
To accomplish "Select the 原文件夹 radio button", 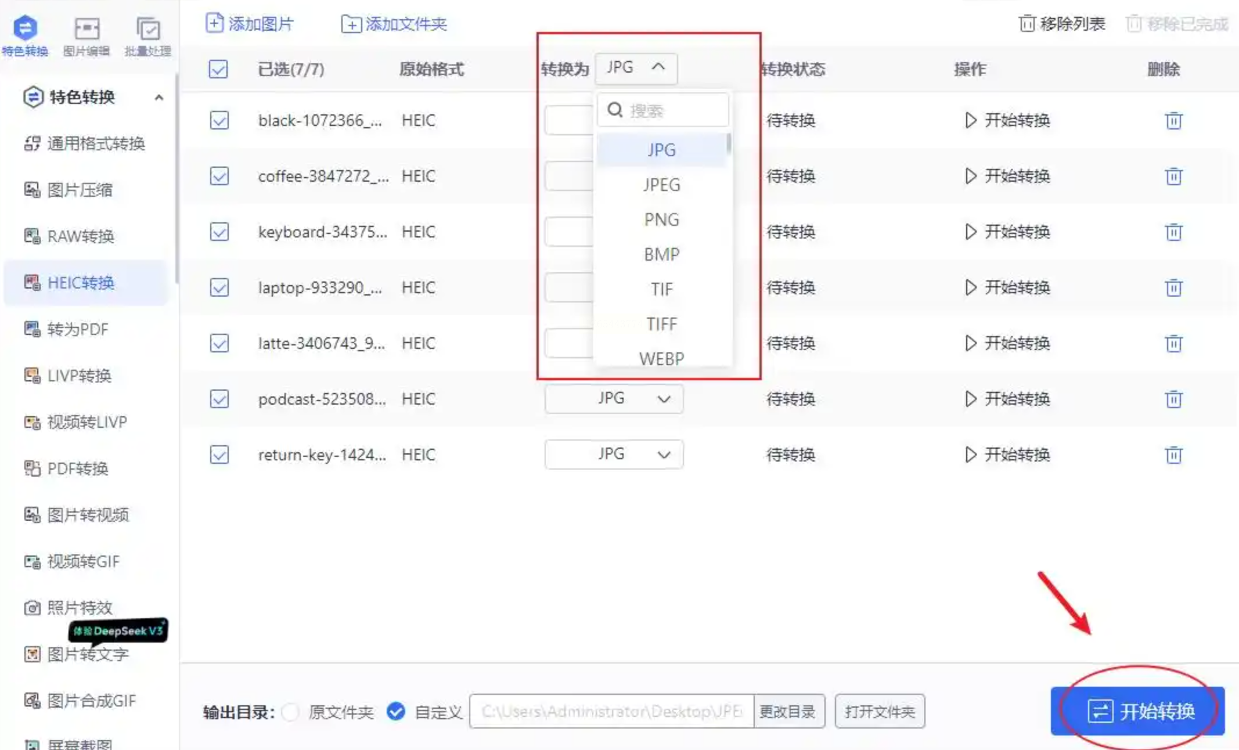I will coord(290,712).
